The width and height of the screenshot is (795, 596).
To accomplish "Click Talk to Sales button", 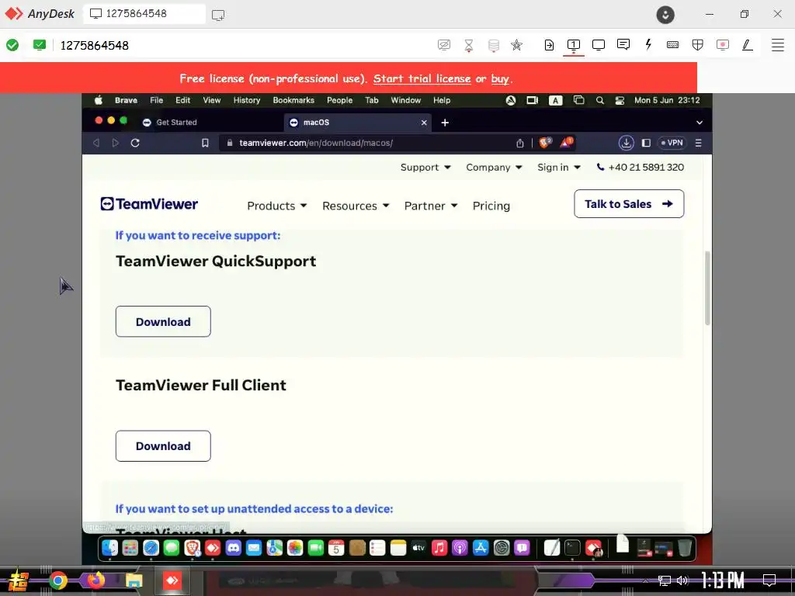I will [x=629, y=204].
